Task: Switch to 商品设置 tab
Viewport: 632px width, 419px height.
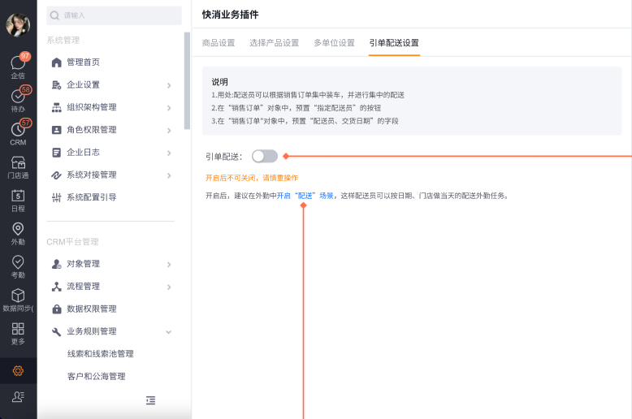Action: point(219,43)
